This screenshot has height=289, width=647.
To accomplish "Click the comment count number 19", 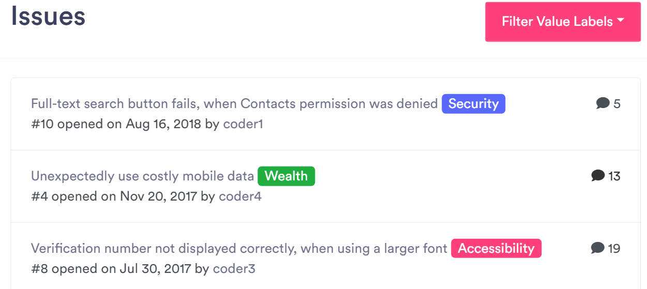I will (x=614, y=249).
